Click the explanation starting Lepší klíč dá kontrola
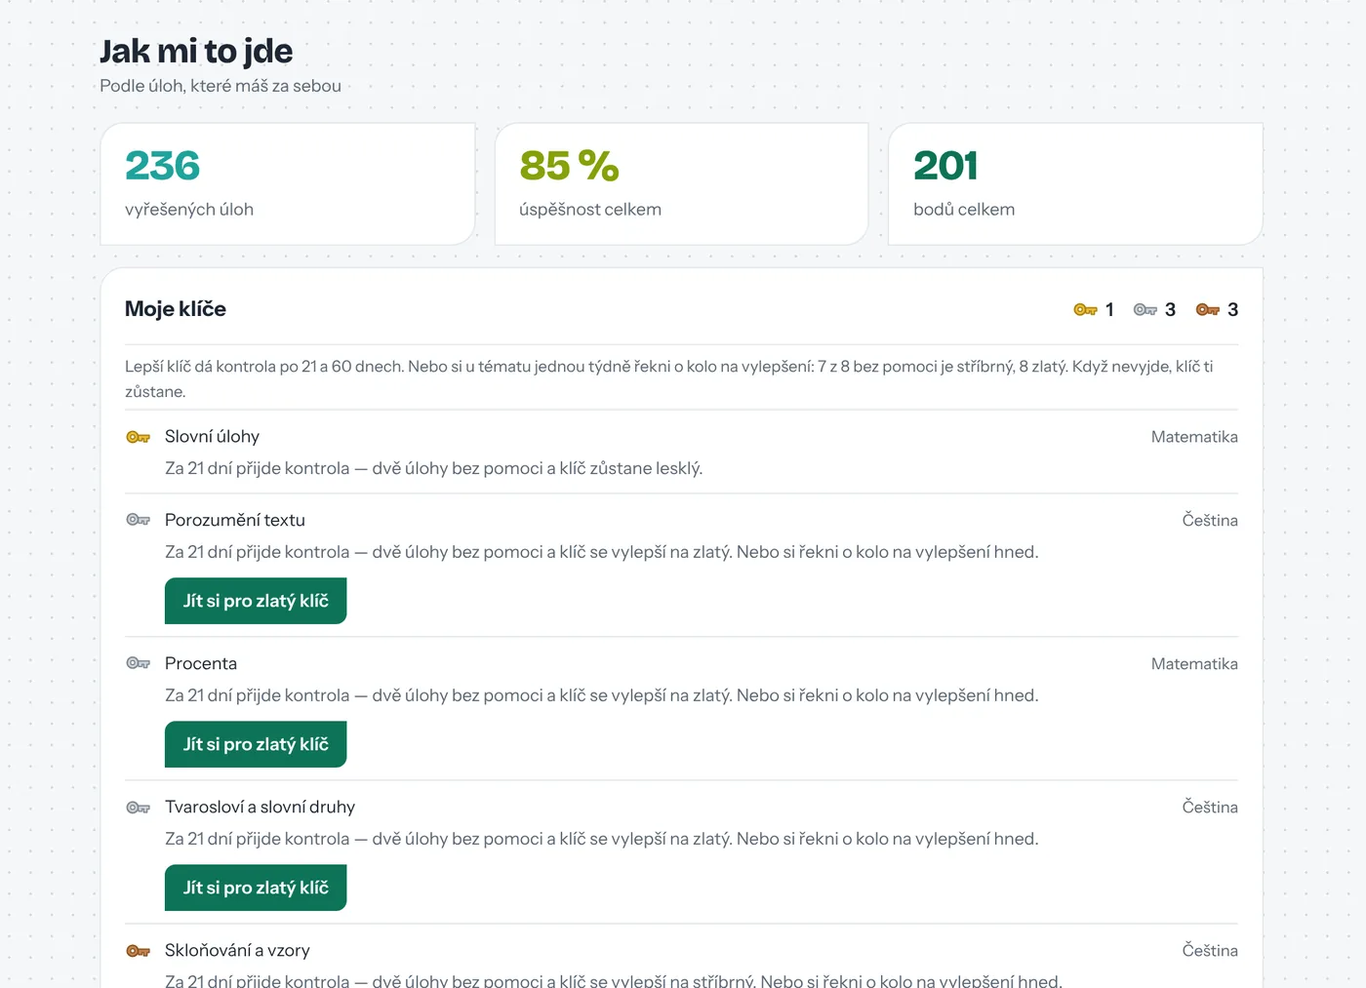The height and width of the screenshot is (988, 1366). click(669, 378)
